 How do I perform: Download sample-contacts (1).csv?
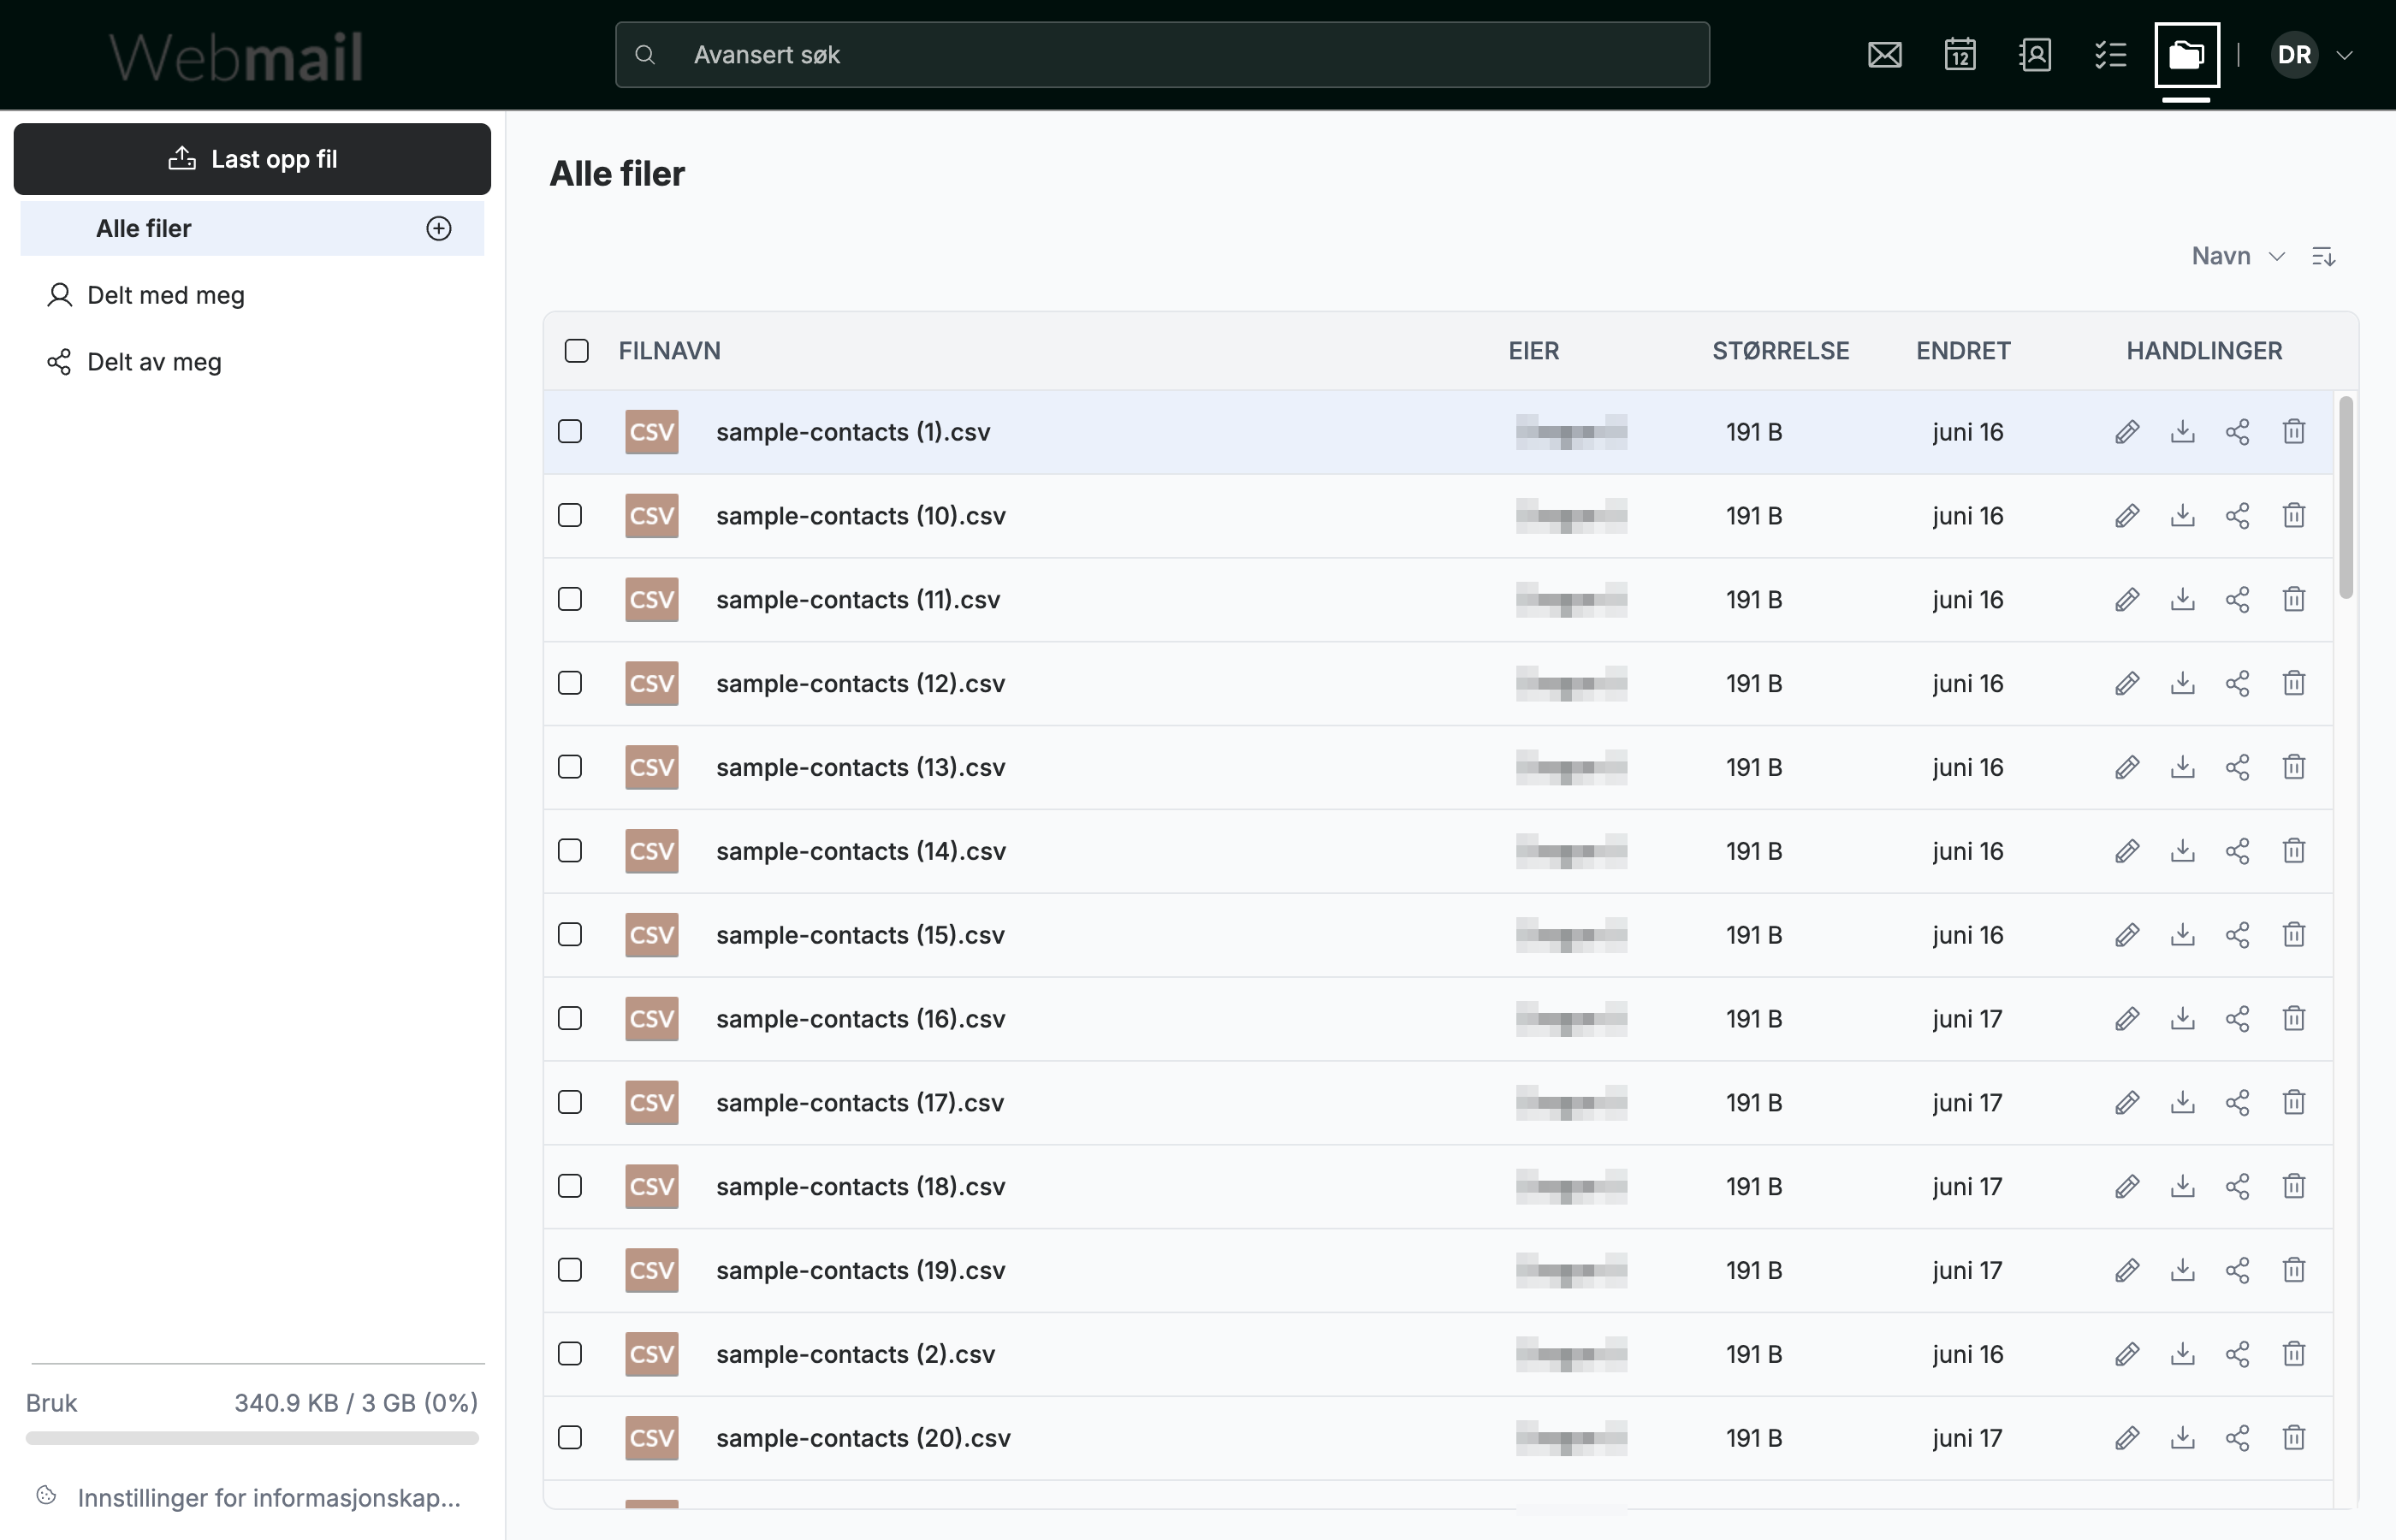pyautogui.click(x=2183, y=432)
